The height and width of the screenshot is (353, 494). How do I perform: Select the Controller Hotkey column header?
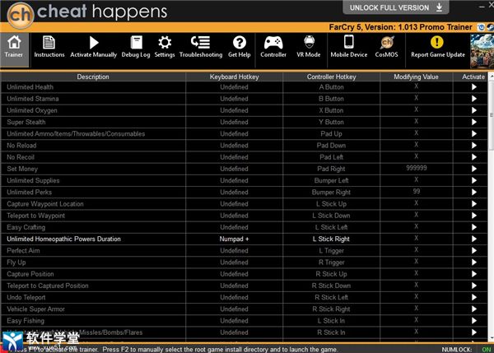coord(331,77)
